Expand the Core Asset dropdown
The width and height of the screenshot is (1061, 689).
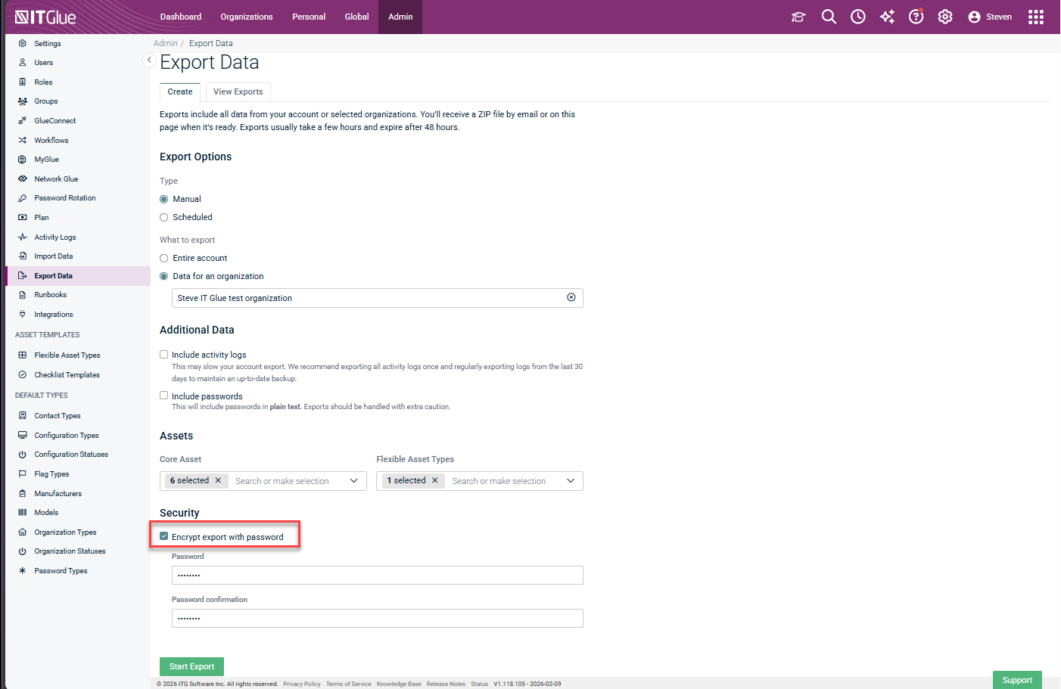(353, 481)
